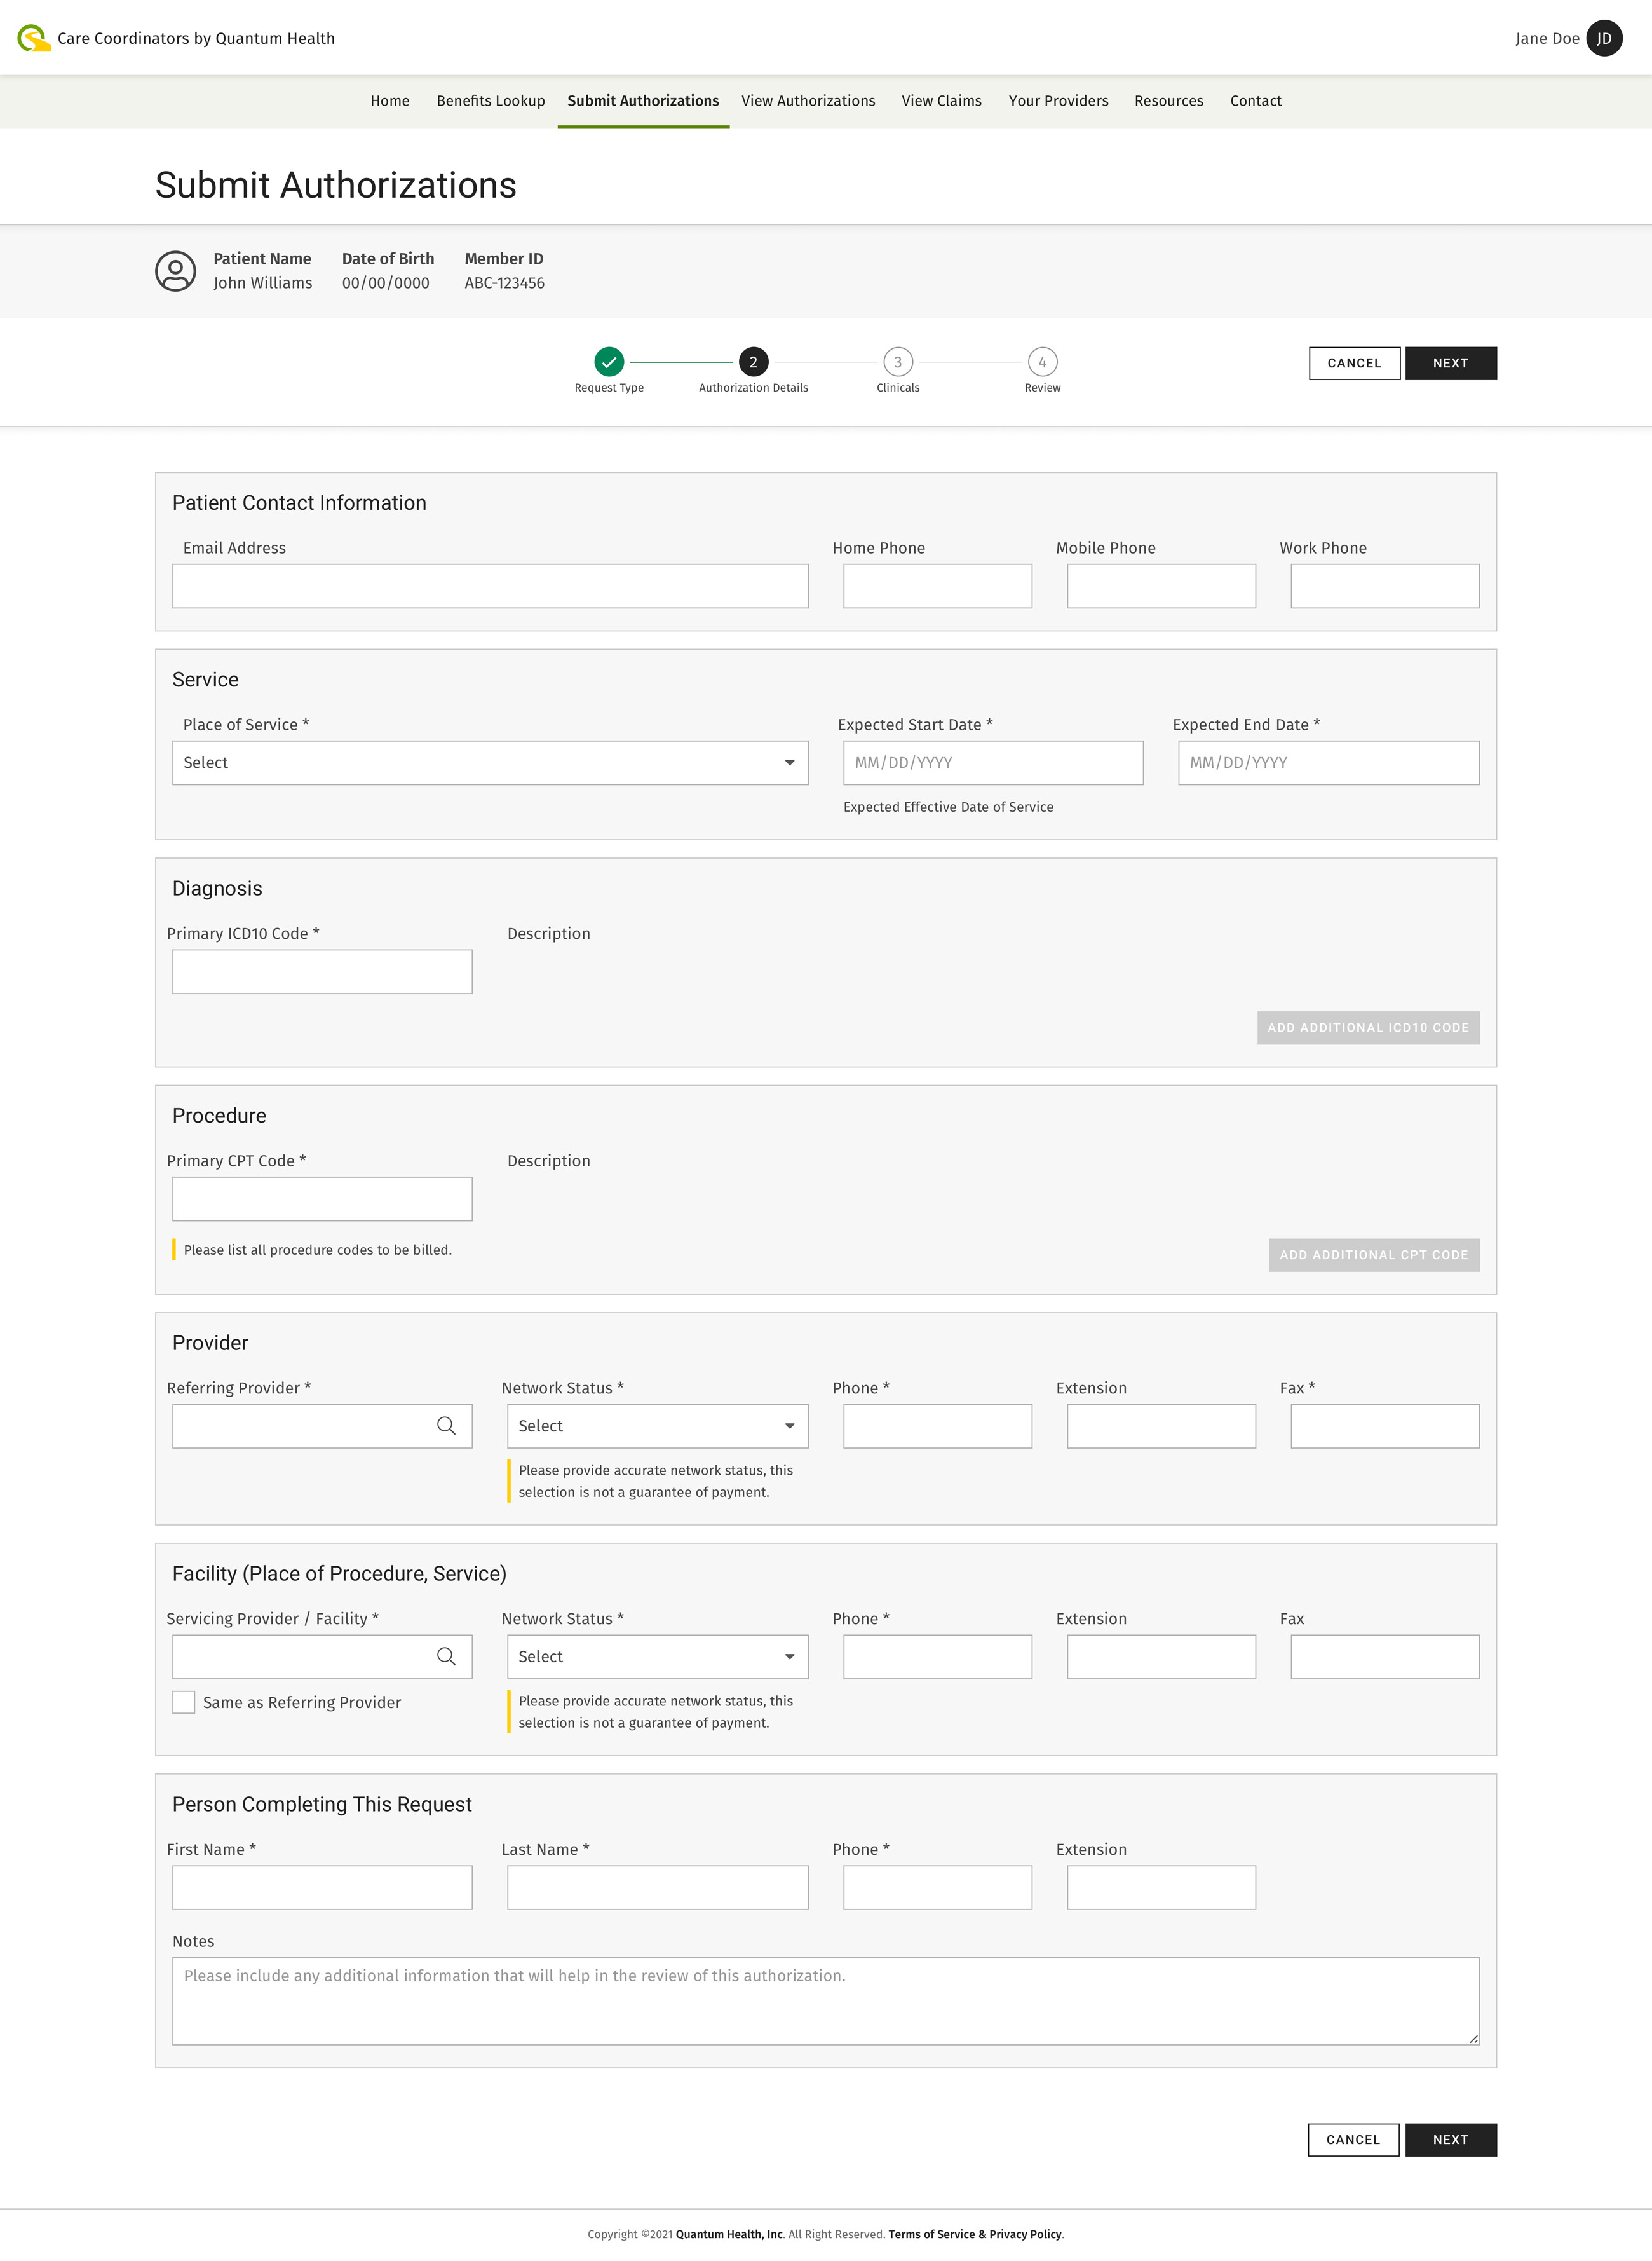This screenshot has height=2261, width=1652.
Task: Click the Servicing Provider search magnifier icon
Action: [x=446, y=1656]
